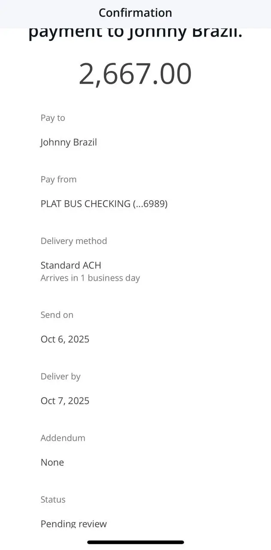
Task: Tap 'Arrives in 1 business day' note
Action: coord(90,278)
